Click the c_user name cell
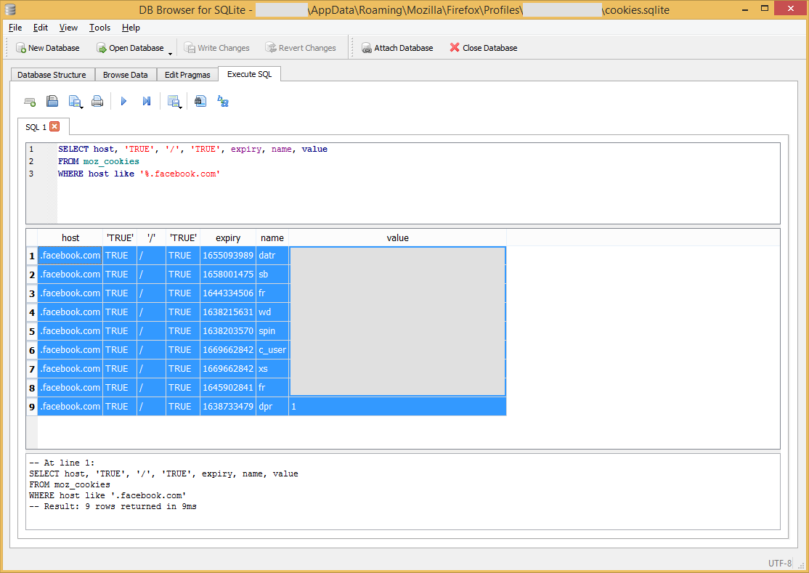Screen dimensions: 809x573 point(272,350)
